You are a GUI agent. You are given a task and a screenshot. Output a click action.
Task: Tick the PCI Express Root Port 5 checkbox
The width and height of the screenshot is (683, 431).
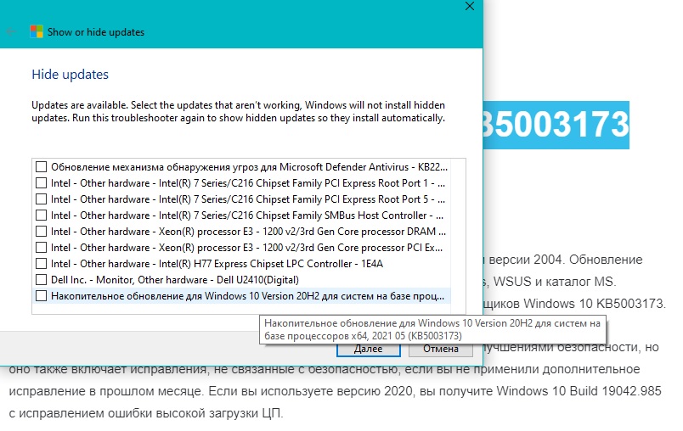pos(41,199)
